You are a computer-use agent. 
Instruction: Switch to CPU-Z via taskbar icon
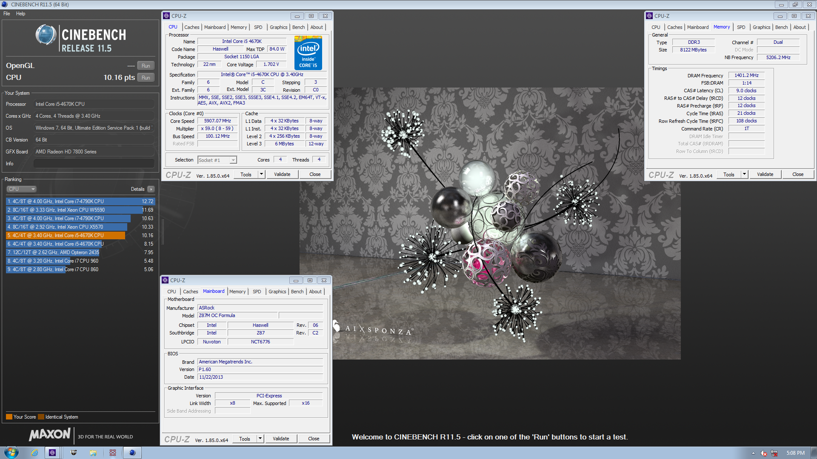pyautogui.click(x=52, y=453)
